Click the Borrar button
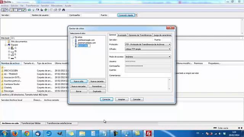Image resolution: width=244 pixels, height=137 pixels. click(x=79, y=91)
